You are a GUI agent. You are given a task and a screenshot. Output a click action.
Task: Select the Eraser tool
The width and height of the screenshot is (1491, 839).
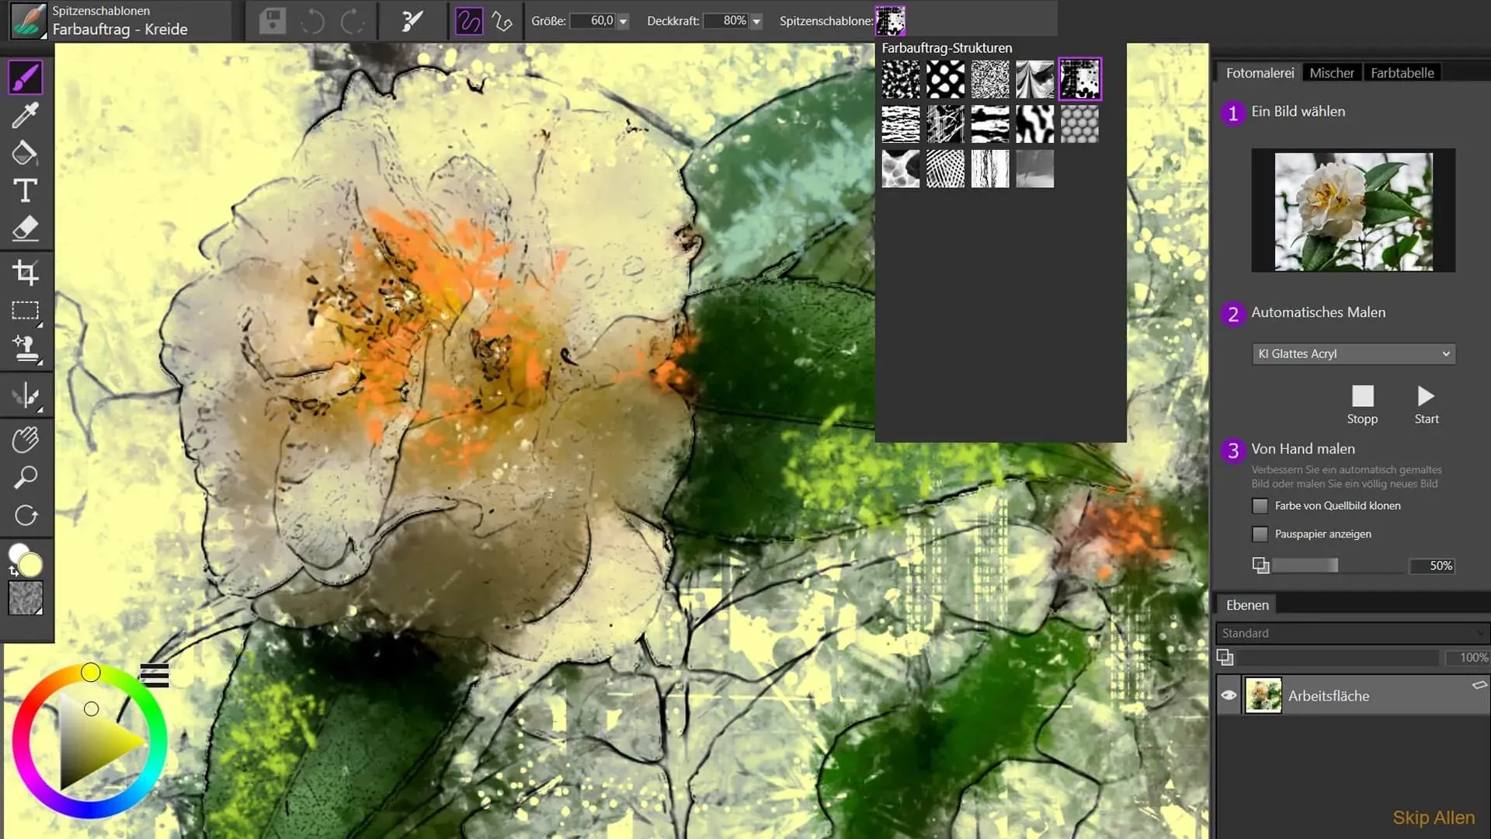tap(26, 228)
